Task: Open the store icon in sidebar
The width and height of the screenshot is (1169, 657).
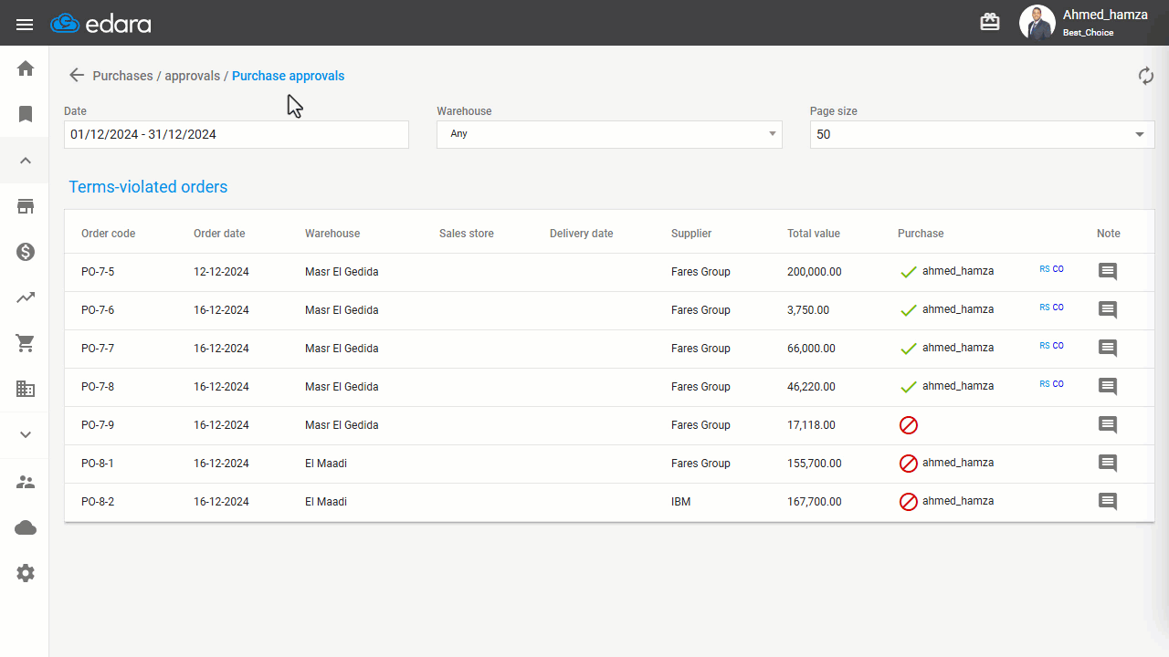Action: pyautogui.click(x=26, y=206)
